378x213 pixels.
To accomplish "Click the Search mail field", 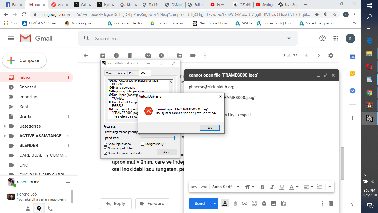I will click(x=188, y=39).
